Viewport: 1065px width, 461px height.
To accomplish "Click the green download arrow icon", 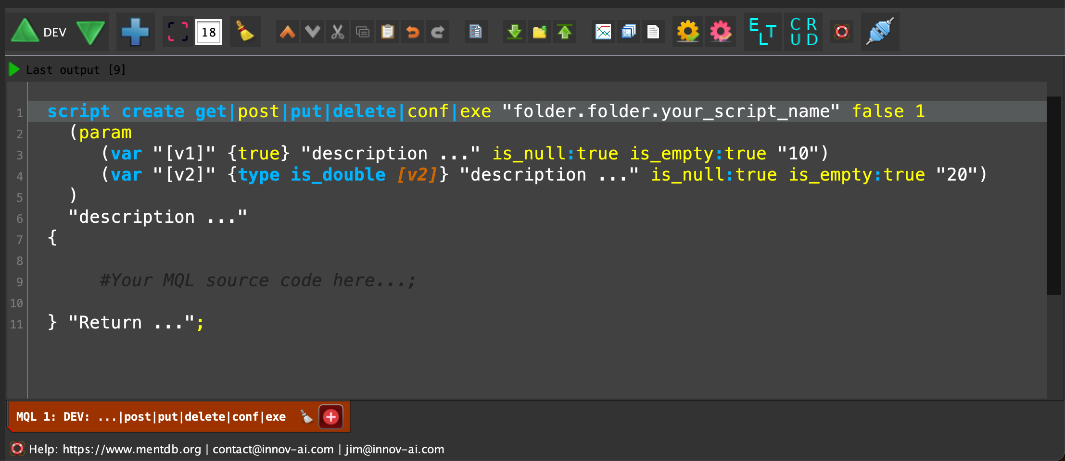I will (515, 32).
